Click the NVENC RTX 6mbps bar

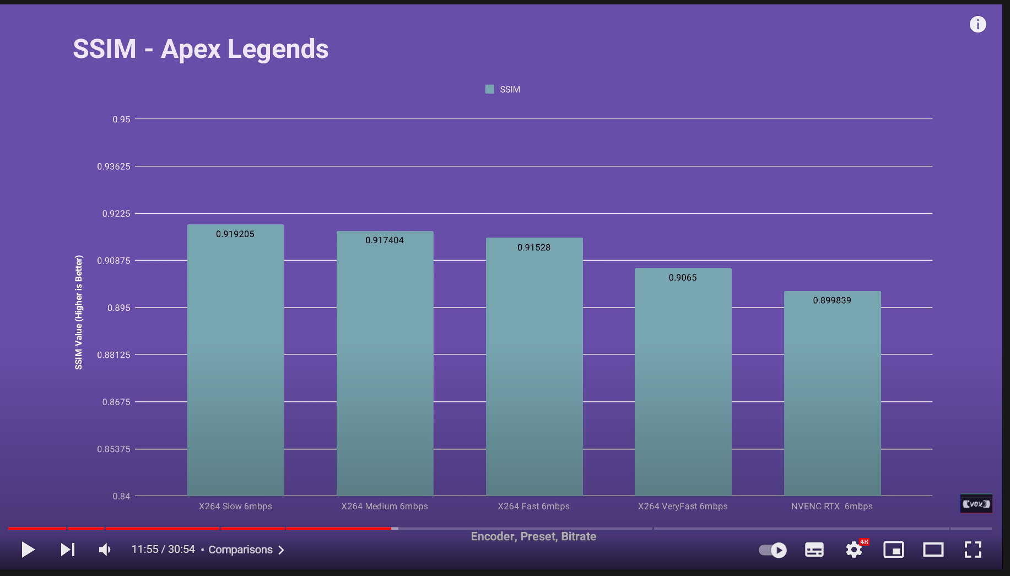coord(832,394)
